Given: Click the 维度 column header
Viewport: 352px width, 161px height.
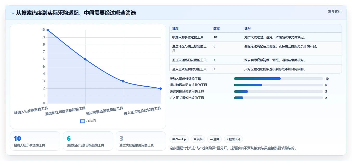Looking at the screenshot, I should coord(175,29).
